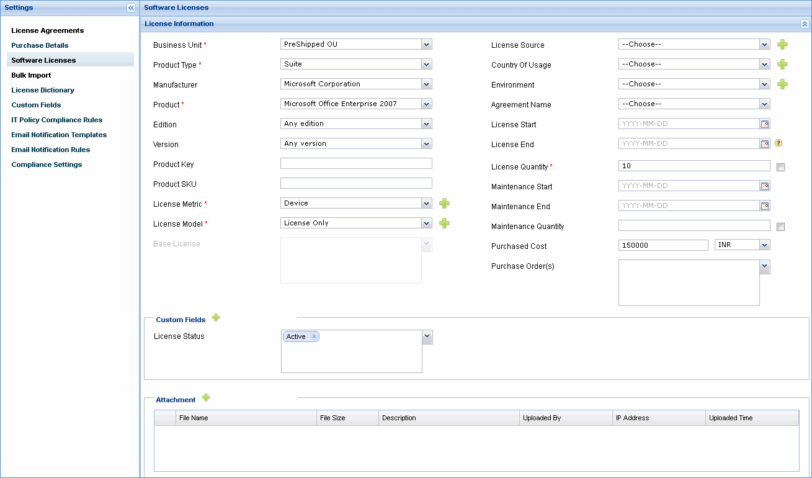Viewport: 812px width, 478px height.
Task: Expand the INR currency dropdown
Action: 764,245
